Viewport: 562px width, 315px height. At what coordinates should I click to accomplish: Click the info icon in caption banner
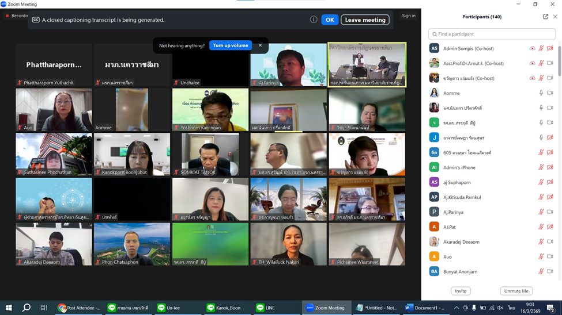click(x=314, y=20)
